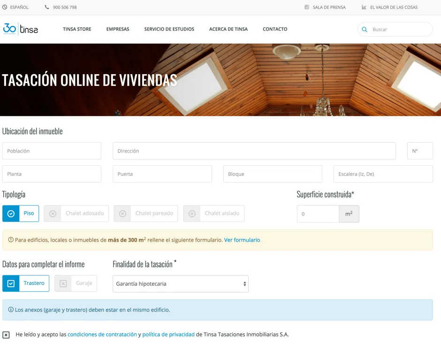Open condiciones de contratación link

[102, 335]
